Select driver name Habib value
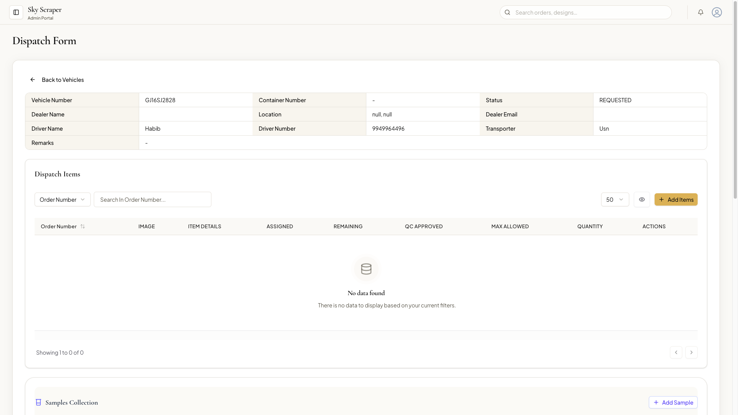 click(x=153, y=128)
